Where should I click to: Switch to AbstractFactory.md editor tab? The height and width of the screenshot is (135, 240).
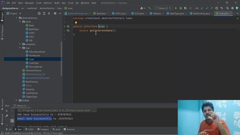tap(78, 13)
